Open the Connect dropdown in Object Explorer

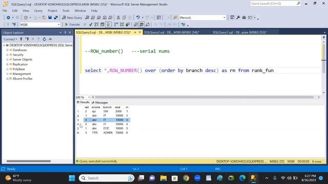coord(10,39)
